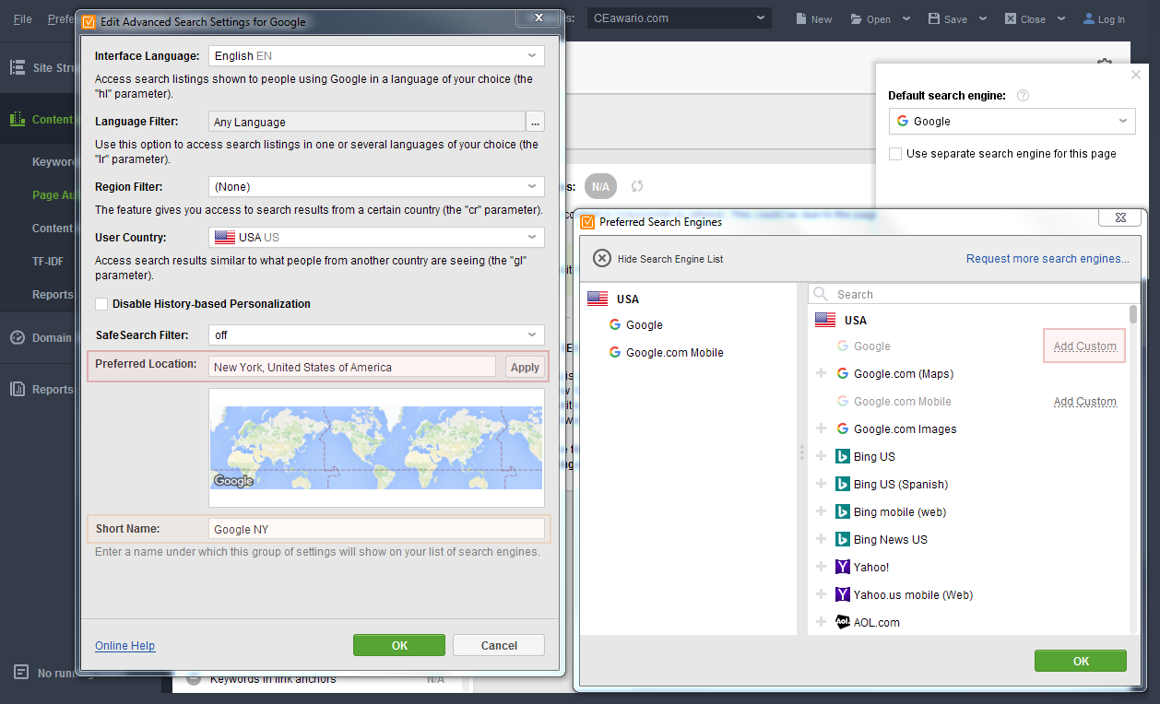Click Add Custom link for Google
Image resolution: width=1160 pixels, height=704 pixels.
[x=1084, y=346]
